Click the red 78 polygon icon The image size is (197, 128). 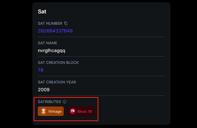click(x=73, y=111)
